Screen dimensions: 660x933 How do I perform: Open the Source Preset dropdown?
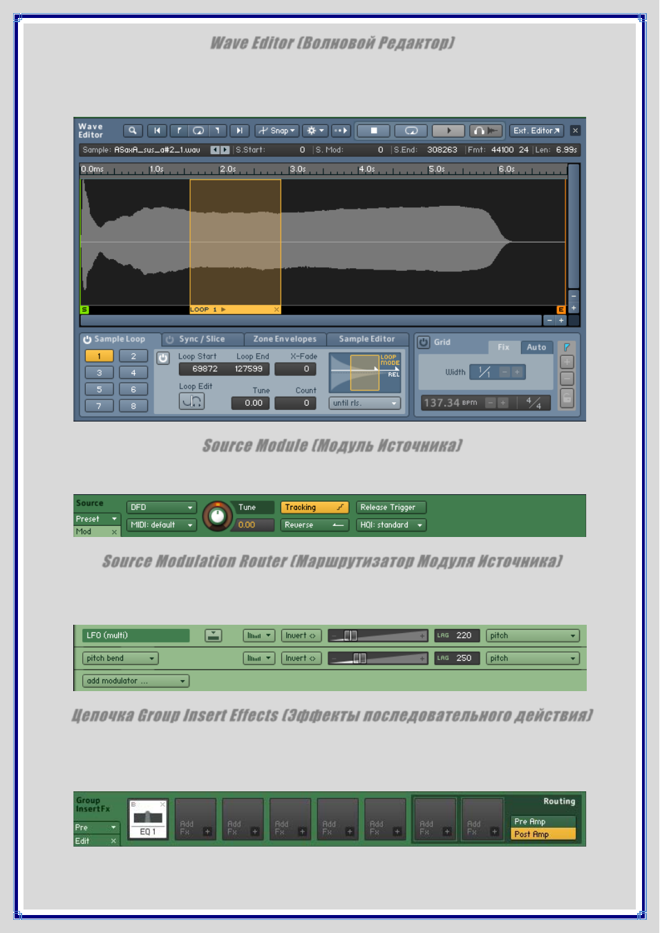97,519
